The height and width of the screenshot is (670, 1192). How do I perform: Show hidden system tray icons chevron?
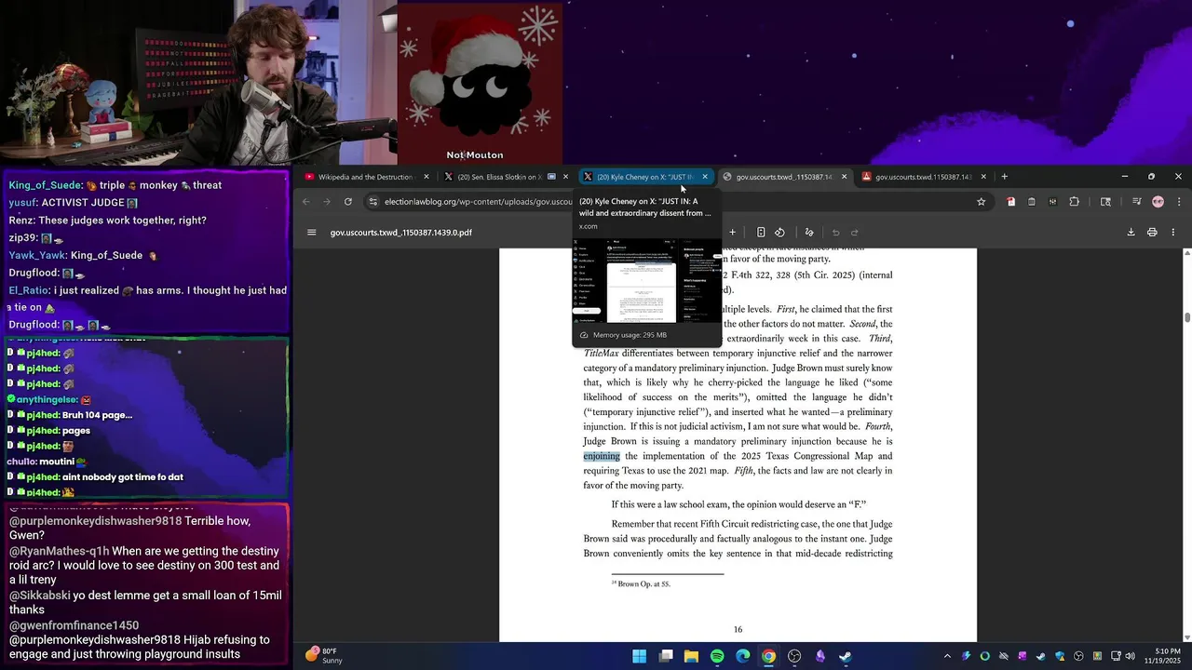click(947, 656)
